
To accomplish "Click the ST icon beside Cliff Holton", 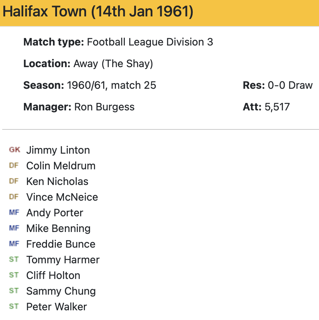I will pyautogui.click(x=14, y=275).
